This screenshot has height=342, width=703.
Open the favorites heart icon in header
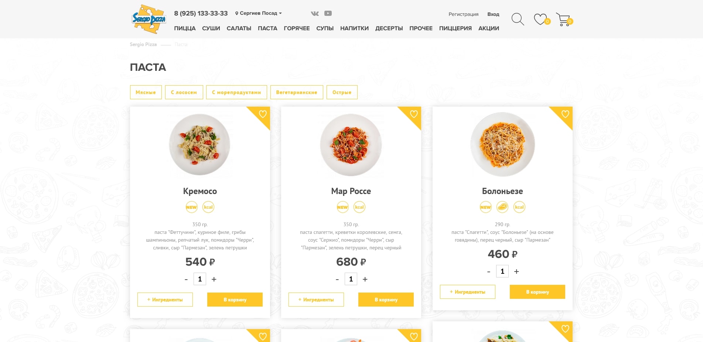[x=540, y=19]
